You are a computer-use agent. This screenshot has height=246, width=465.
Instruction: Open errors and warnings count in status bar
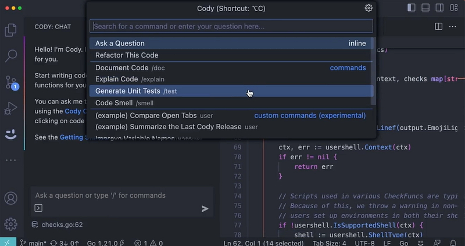(148, 243)
